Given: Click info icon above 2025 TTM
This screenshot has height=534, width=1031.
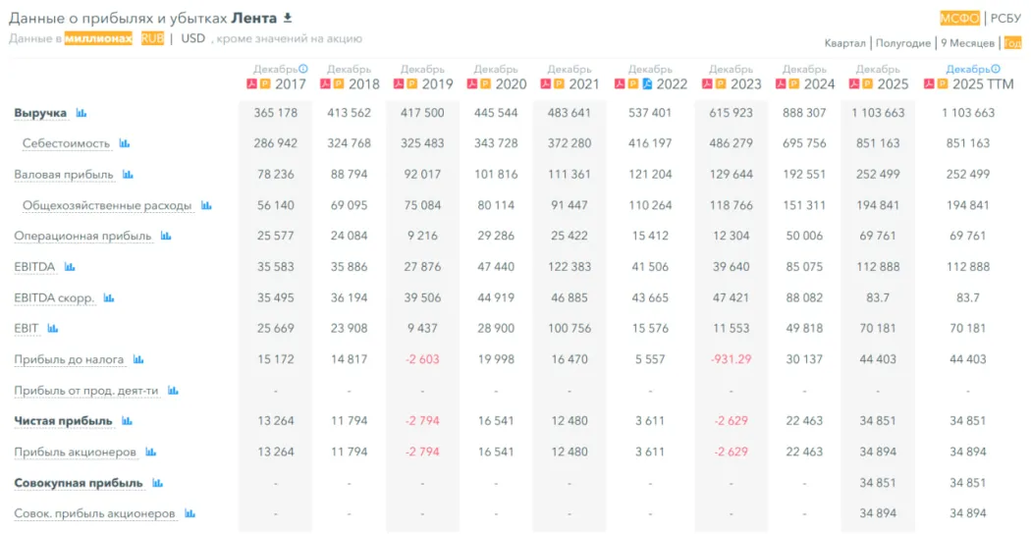Looking at the screenshot, I should tap(996, 69).
